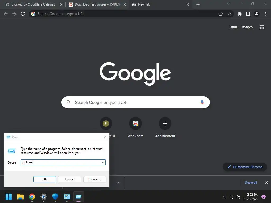271x203 pixels.
Task: Switch to Download Test Viruses IKARUS tab
Action: (x=97, y=4)
